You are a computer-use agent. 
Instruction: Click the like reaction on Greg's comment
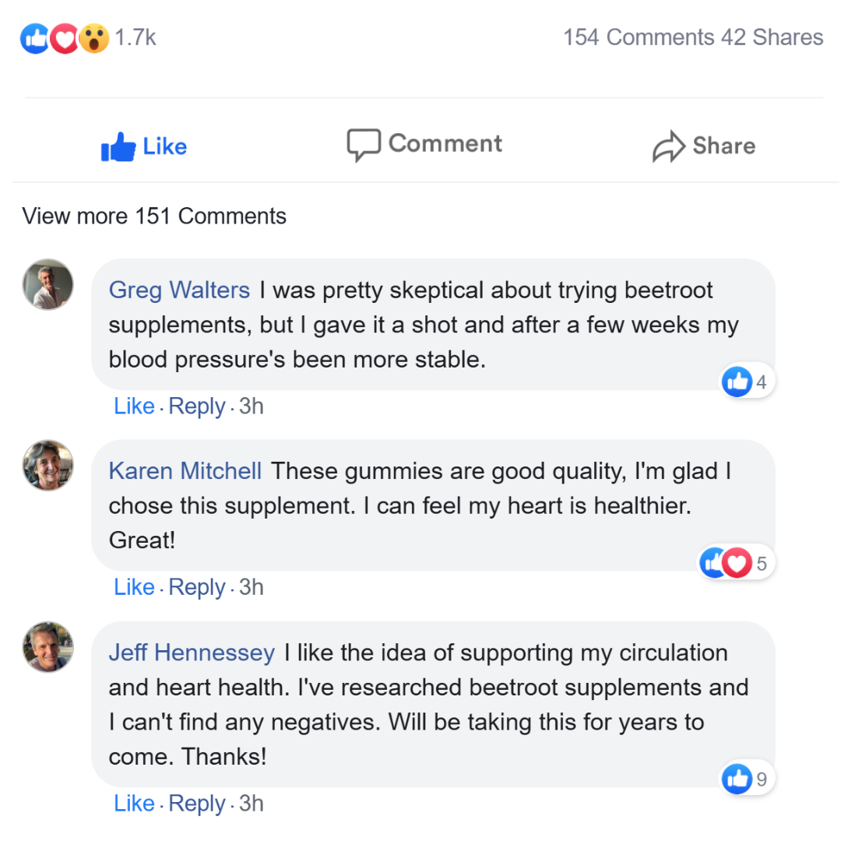tap(737, 382)
